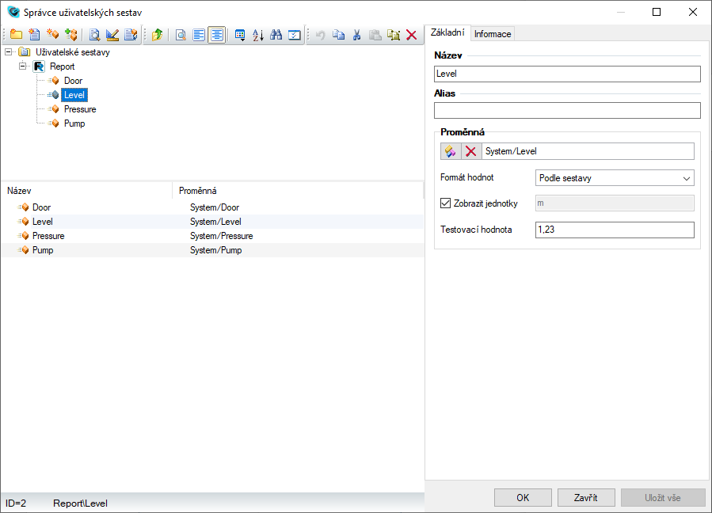The height and width of the screenshot is (513, 712).
Task: Click the select variable icon beside System/Level
Action: point(451,151)
